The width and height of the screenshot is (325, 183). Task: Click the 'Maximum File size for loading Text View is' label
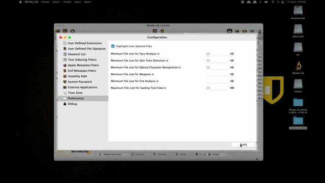pyautogui.click(x=138, y=88)
